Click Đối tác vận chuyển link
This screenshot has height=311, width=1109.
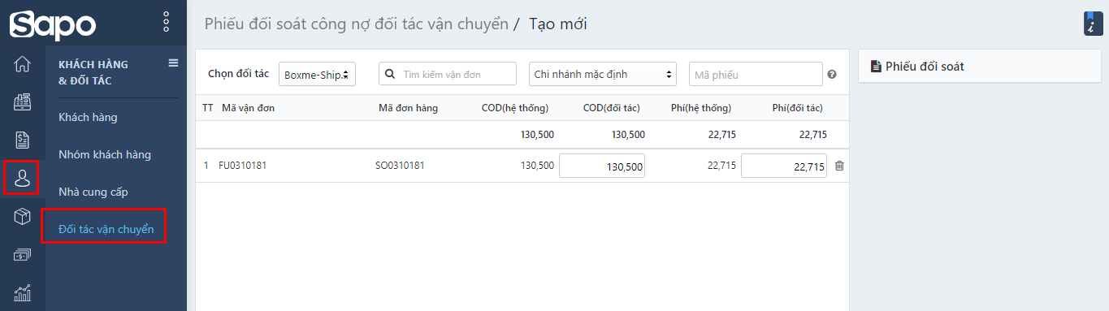pyautogui.click(x=106, y=229)
